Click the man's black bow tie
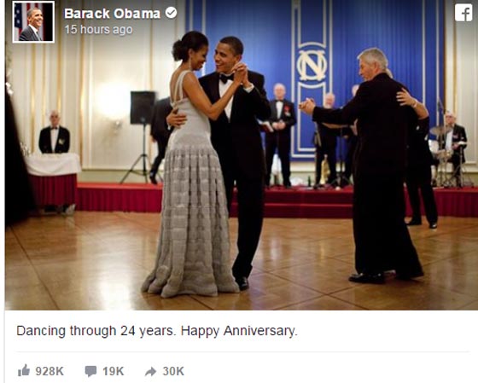 coord(226,78)
